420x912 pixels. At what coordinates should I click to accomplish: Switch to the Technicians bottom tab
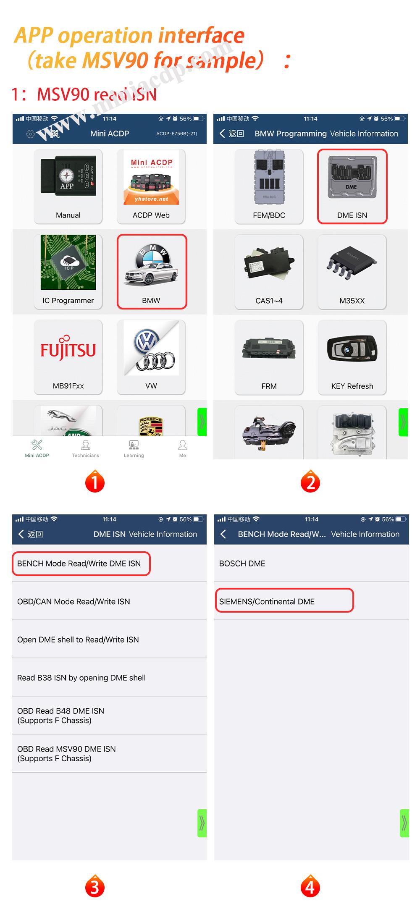point(85,449)
